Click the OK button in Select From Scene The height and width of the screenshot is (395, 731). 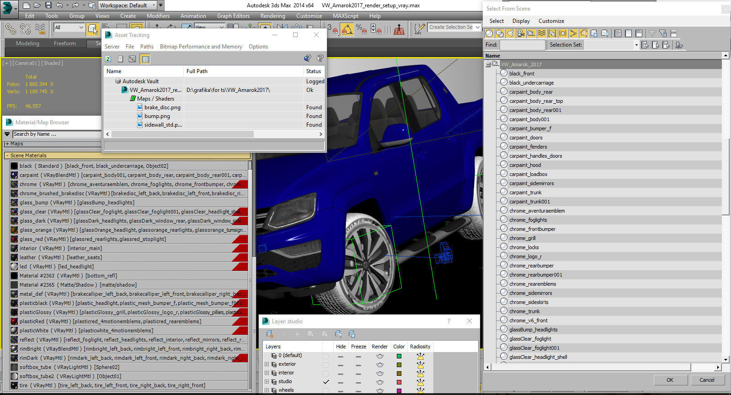pyautogui.click(x=670, y=380)
